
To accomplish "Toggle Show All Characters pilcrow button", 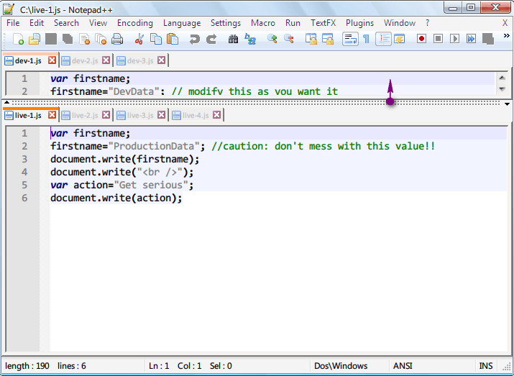I will pos(366,39).
